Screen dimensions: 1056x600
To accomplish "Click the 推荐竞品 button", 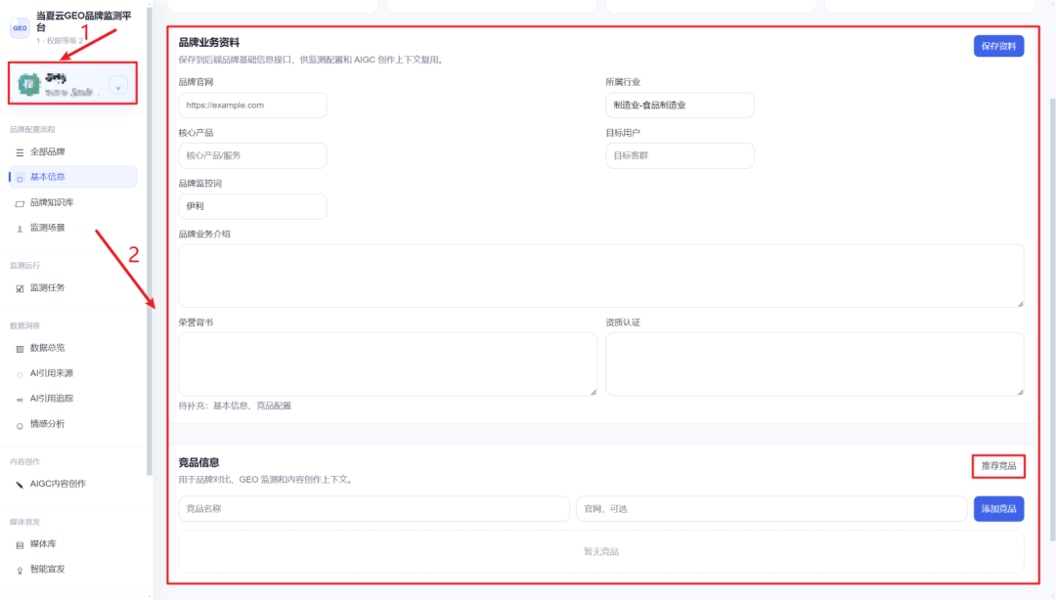I will point(998,466).
